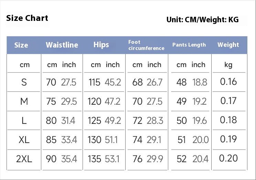Click the waistline 90 cm cell
The height and width of the screenshot is (180, 256).
pyautogui.click(x=51, y=159)
